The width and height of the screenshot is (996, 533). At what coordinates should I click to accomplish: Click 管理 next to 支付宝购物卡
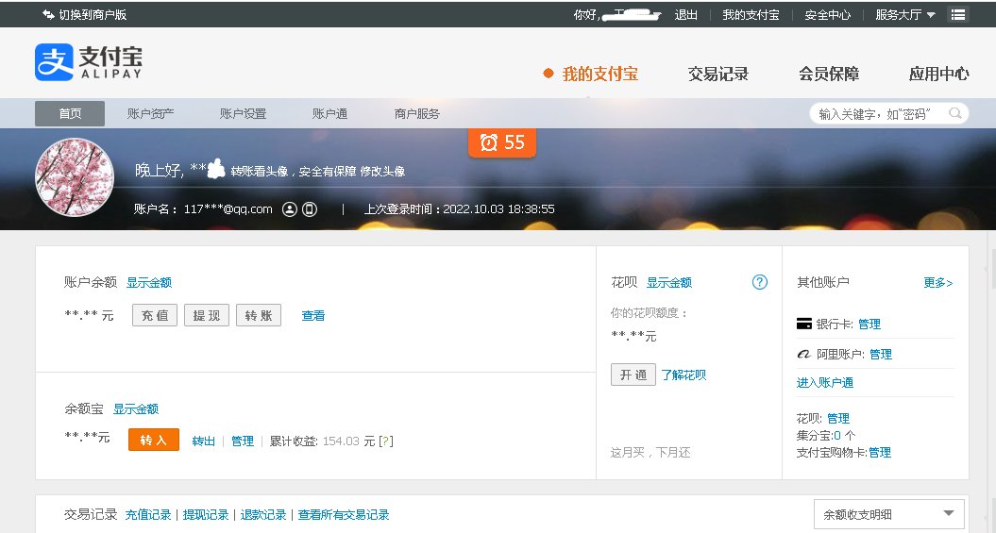[x=881, y=453]
